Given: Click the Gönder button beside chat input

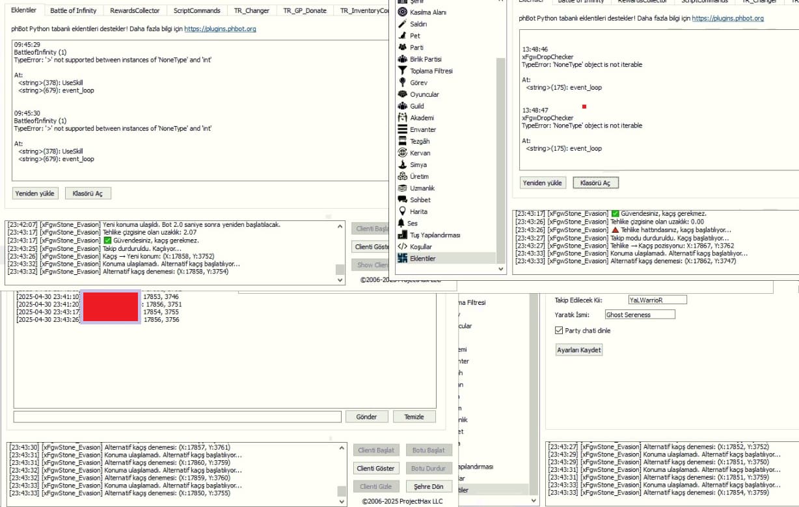Looking at the screenshot, I should [x=366, y=417].
